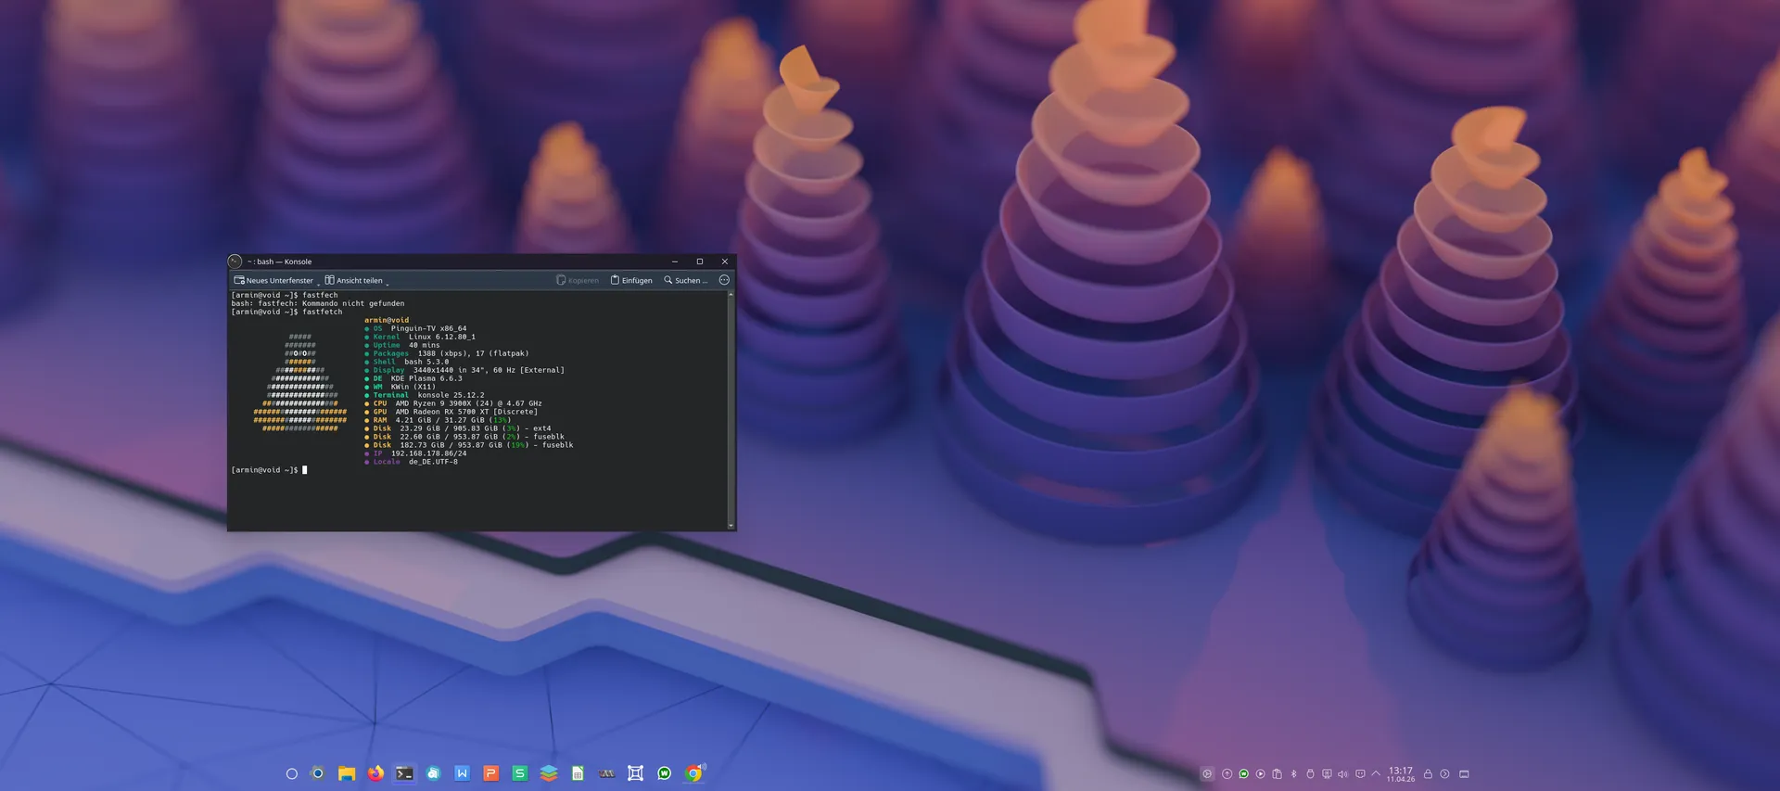Open the file manager folder icon

click(347, 773)
